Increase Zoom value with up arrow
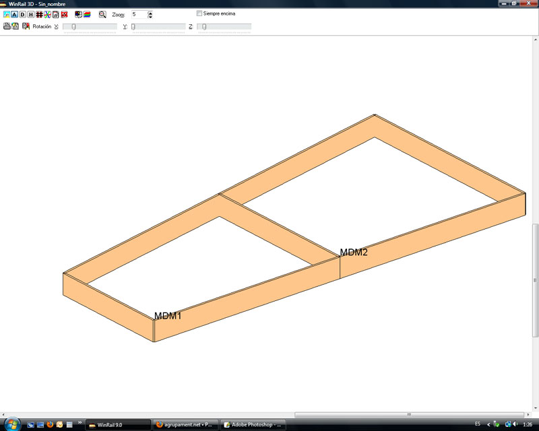539x431 pixels. click(x=150, y=12)
